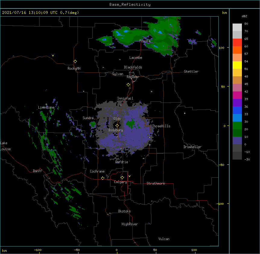
Task: Click the HighRiver city label
Action: point(130,224)
